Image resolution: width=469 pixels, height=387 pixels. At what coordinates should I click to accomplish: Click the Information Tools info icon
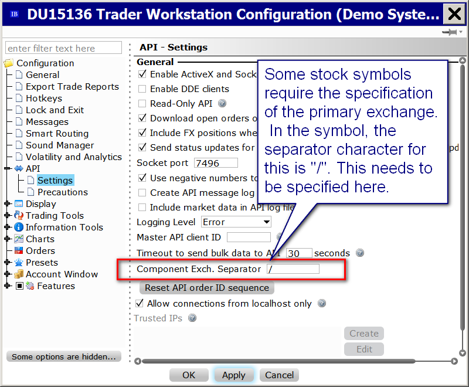coord(19,227)
